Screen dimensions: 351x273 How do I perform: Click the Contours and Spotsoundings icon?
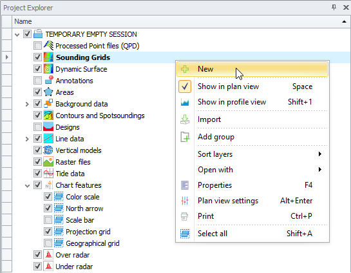tap(48, 116)
